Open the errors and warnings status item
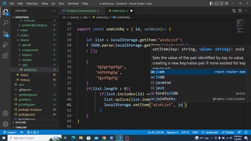This screenshot has height=141, width=251. [x=33, y=132]
